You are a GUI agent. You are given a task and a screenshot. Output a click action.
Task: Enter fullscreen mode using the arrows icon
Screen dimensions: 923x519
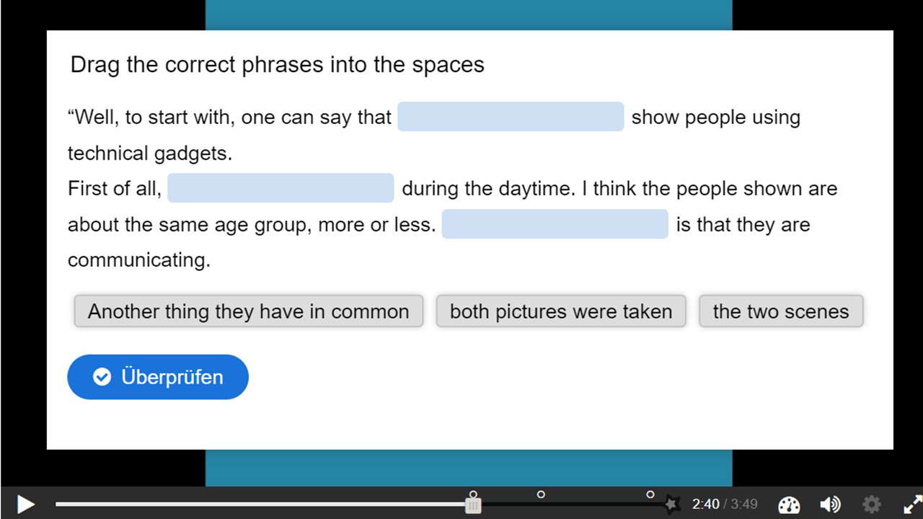coord(911,504)
